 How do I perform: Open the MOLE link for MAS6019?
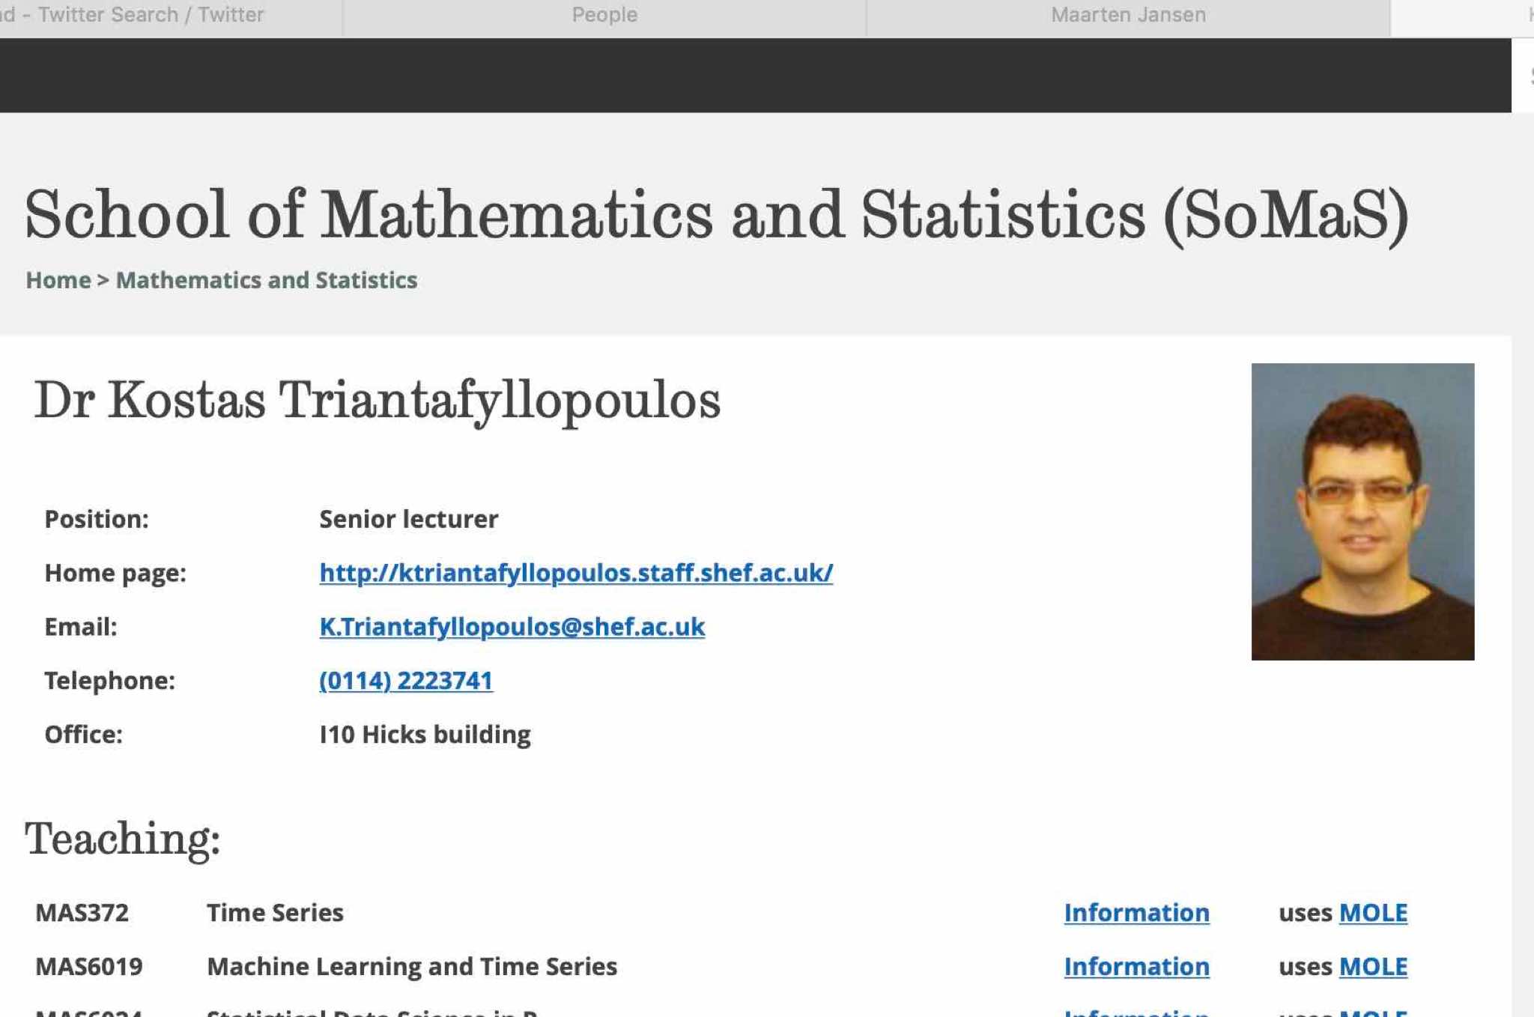click(1373, 967)
